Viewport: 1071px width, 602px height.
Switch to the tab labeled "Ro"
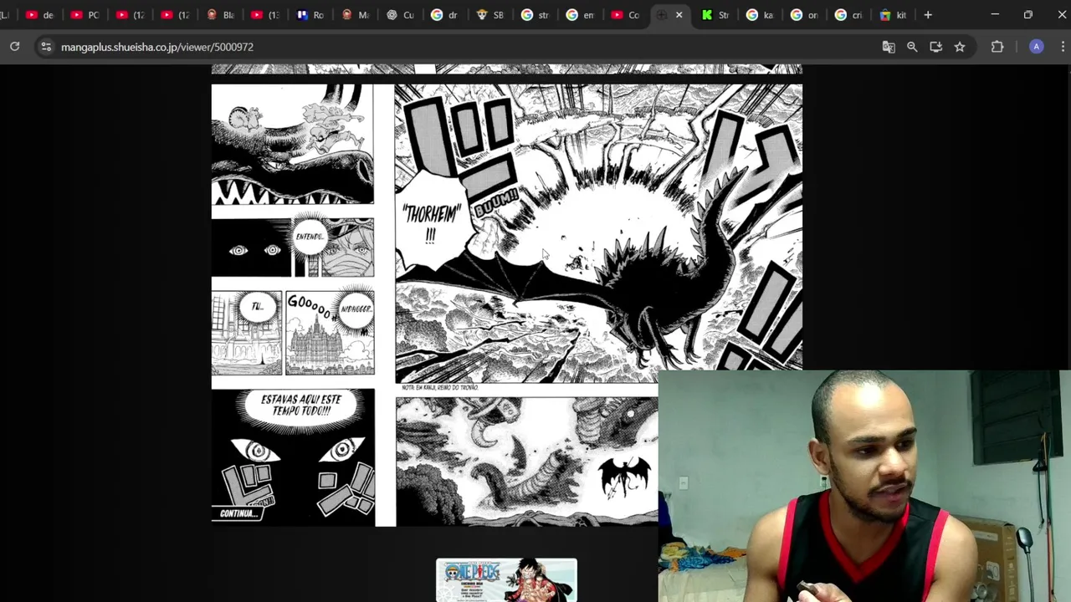[310, 15]
